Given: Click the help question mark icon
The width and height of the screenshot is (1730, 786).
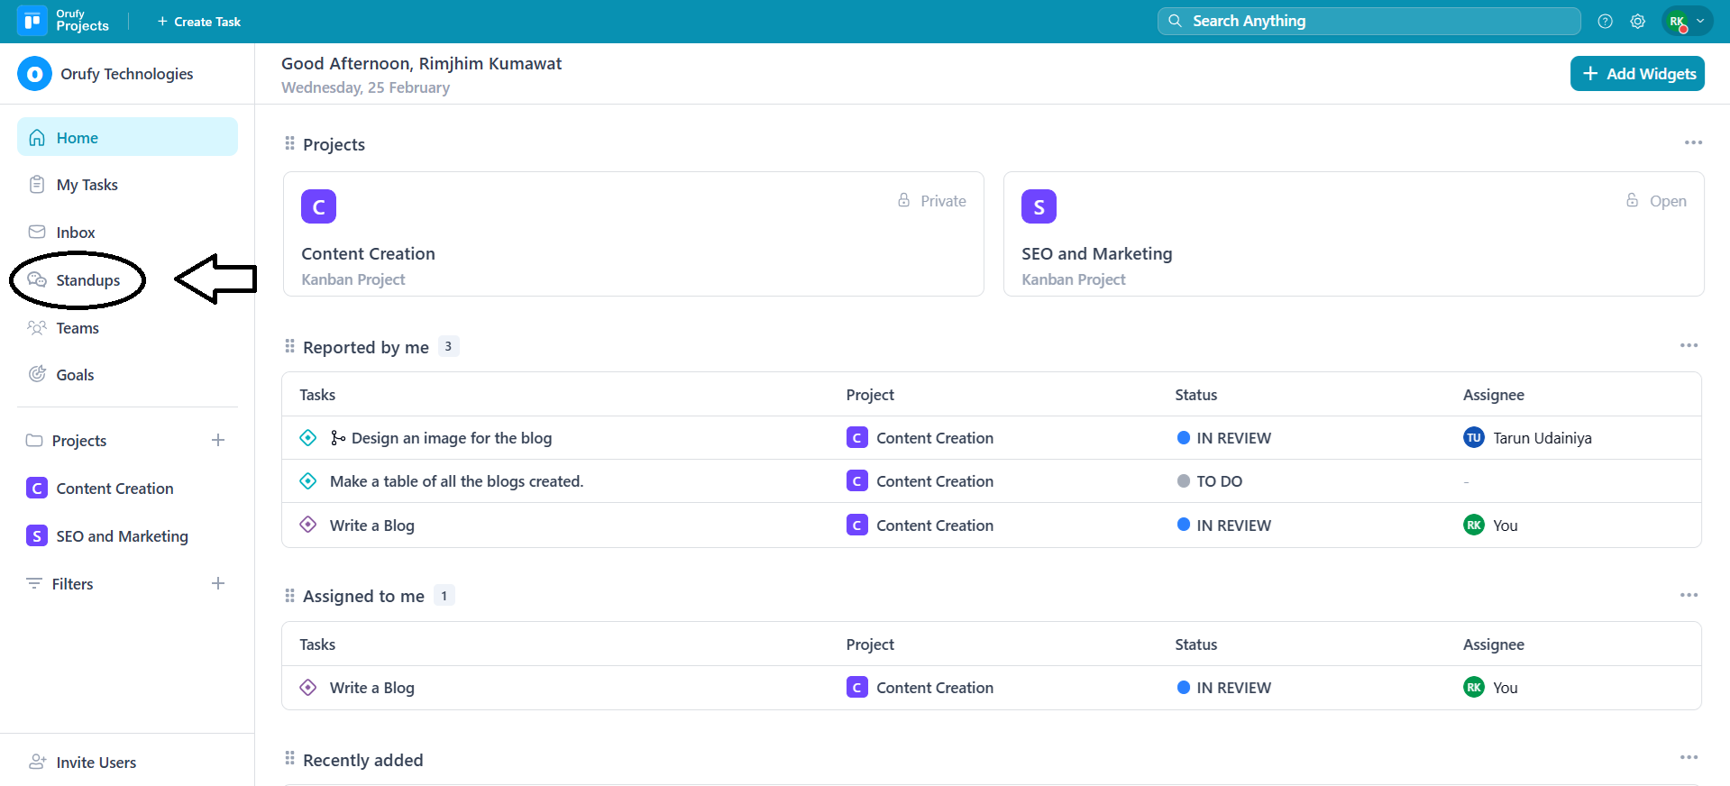Looking at the screenshot, I should click(x=1605, y=22).
